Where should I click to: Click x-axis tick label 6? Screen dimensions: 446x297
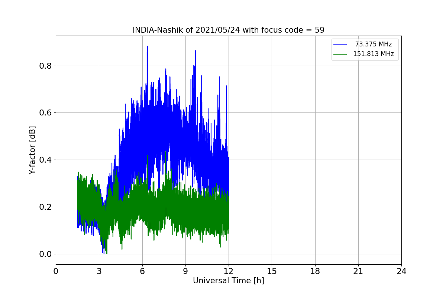tap(142, 271)
